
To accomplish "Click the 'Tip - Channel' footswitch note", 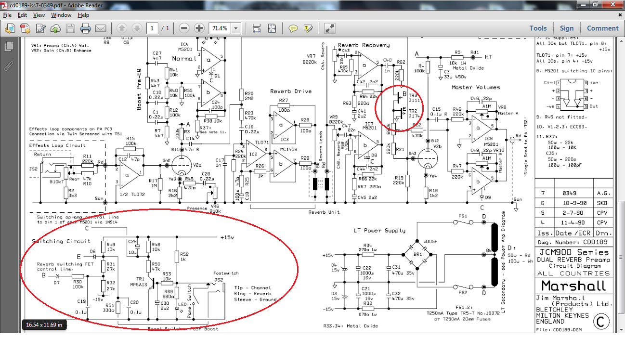I will pyautogui.click(x=253, y=288).
